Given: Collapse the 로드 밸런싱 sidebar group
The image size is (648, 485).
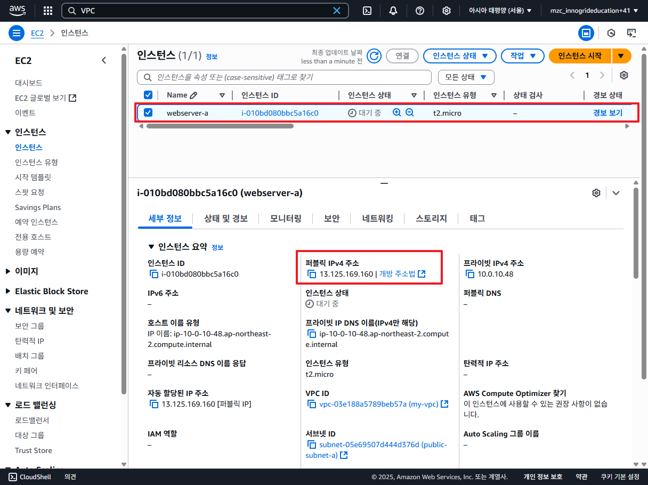Looking at the screenshot, I should [8, 405].
